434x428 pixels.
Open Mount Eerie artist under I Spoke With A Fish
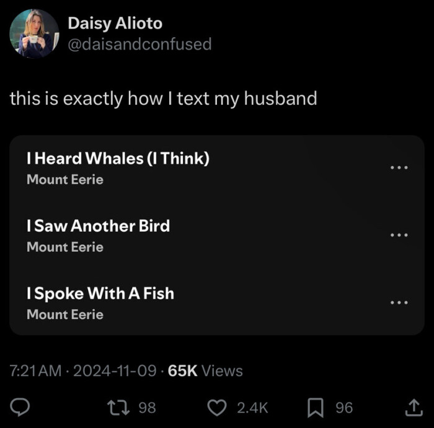pyautogui.click(x=65, y=315)
